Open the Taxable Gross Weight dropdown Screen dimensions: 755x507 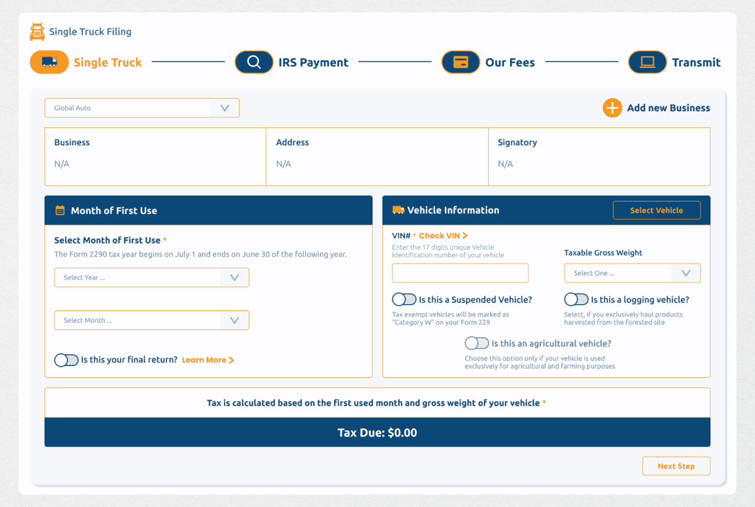click(x=632, y=273)
